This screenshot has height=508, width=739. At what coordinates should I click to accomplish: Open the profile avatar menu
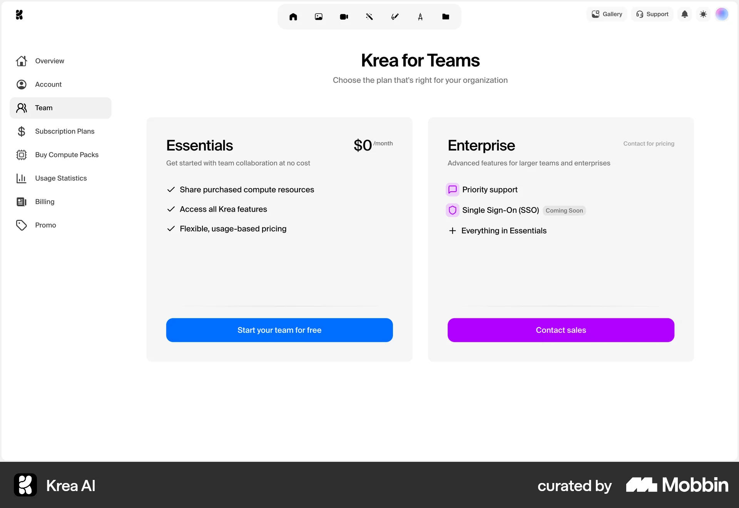722,14
